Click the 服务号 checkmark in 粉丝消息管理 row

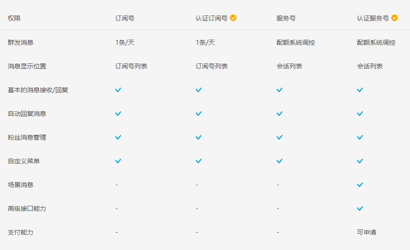pyautogui.click(x=280, y=137)
